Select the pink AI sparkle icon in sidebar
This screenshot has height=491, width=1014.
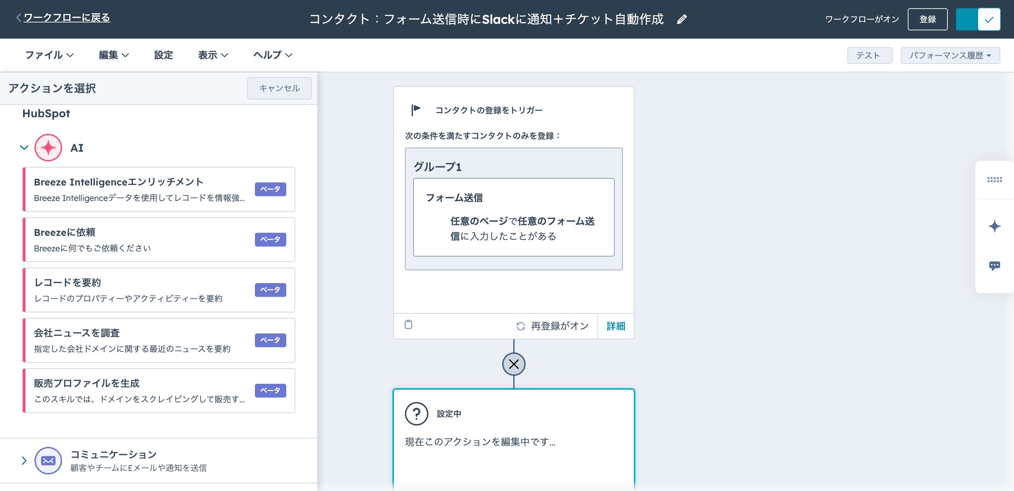point(48,147)
